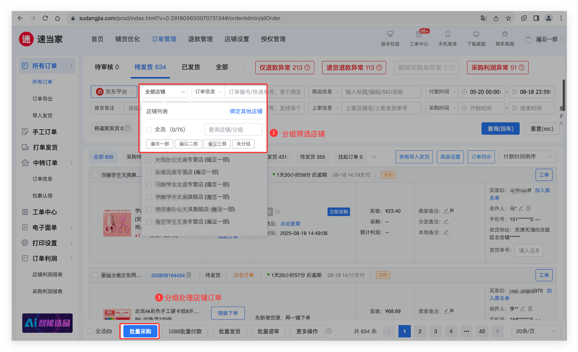This screenshot has width=578, height=352.
Task: Toggle bottom 全选(0) orders checkbox
Action: (90, 331)
